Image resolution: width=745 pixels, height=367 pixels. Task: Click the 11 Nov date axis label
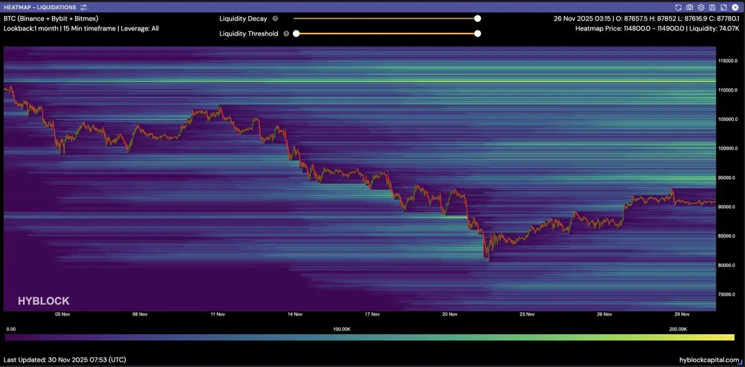point(217,314)
